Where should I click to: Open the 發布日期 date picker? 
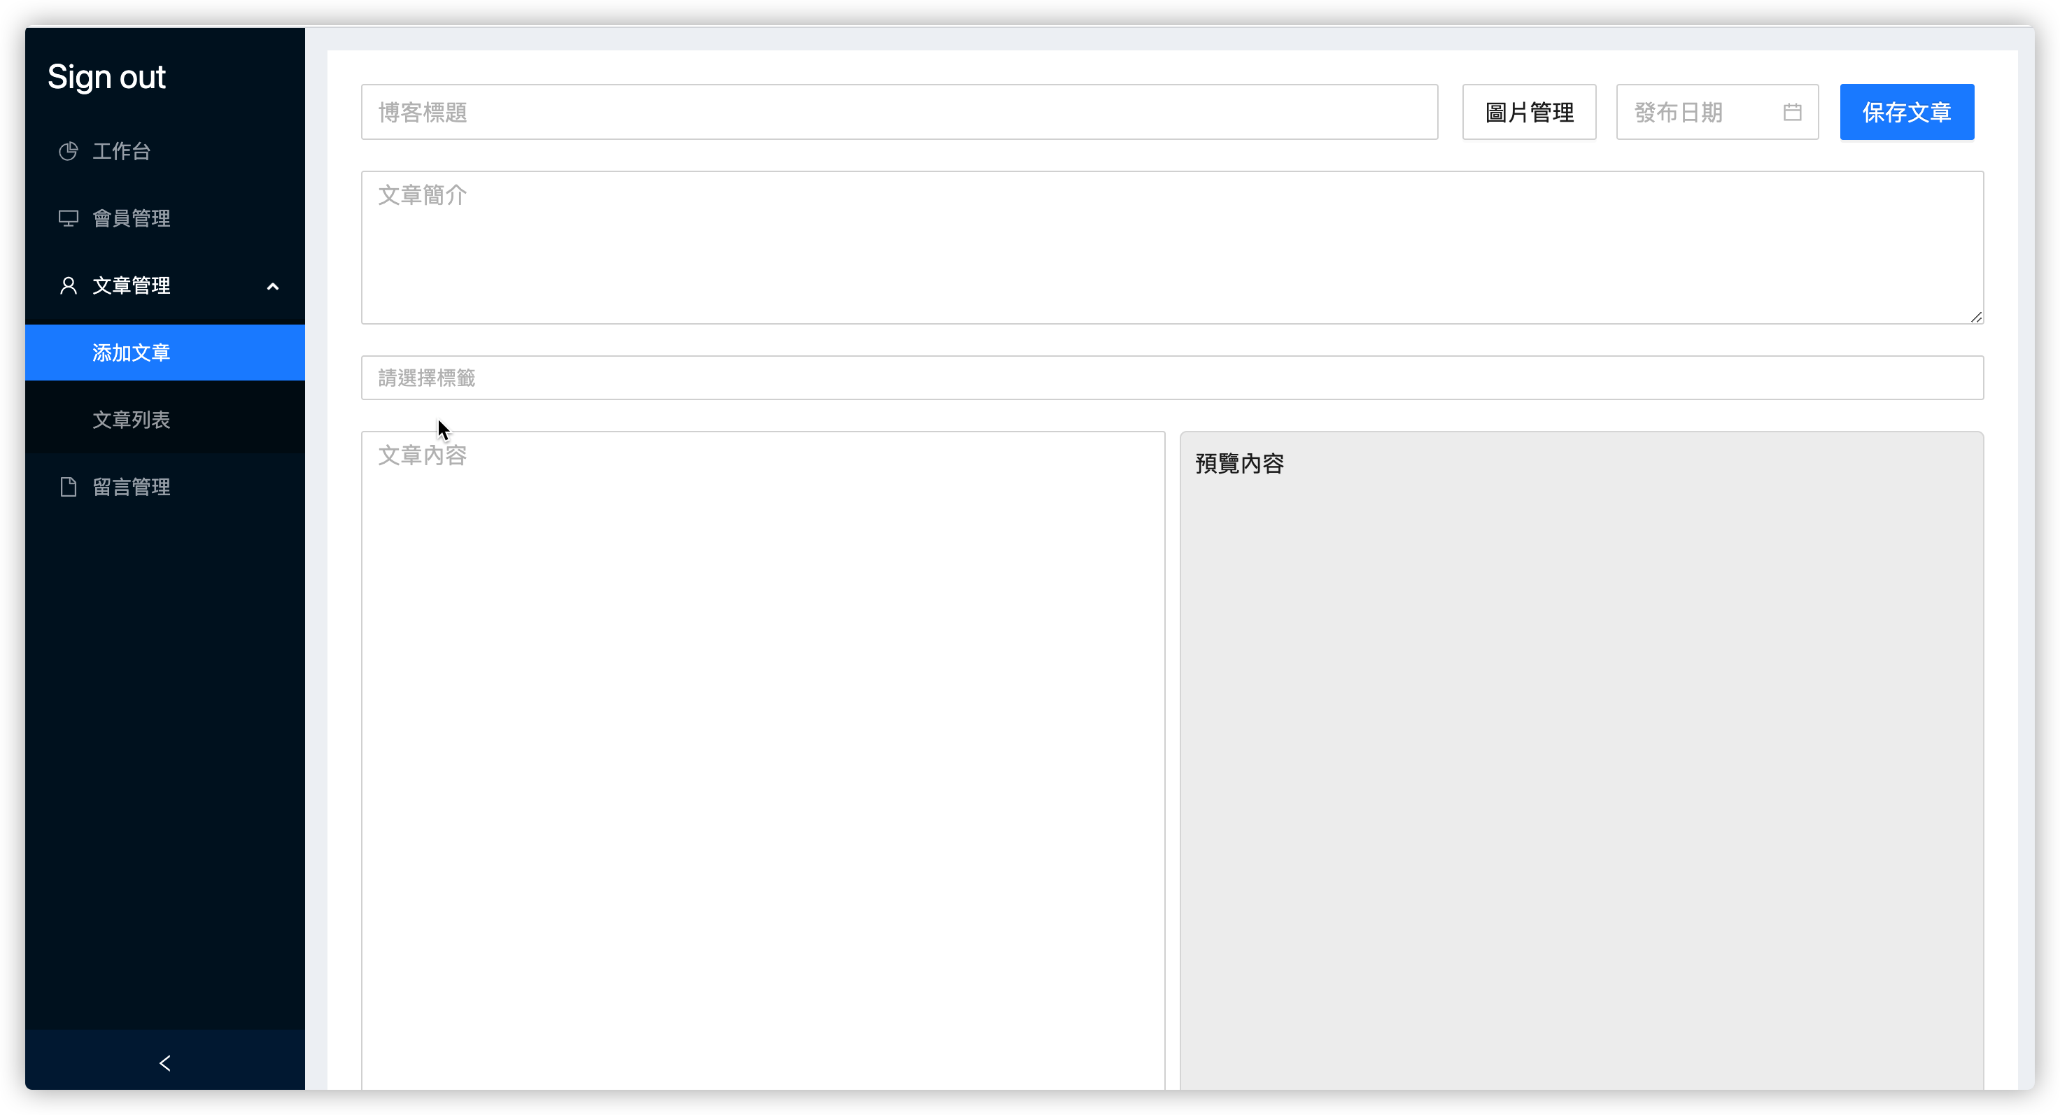[x=1700, y=113]
